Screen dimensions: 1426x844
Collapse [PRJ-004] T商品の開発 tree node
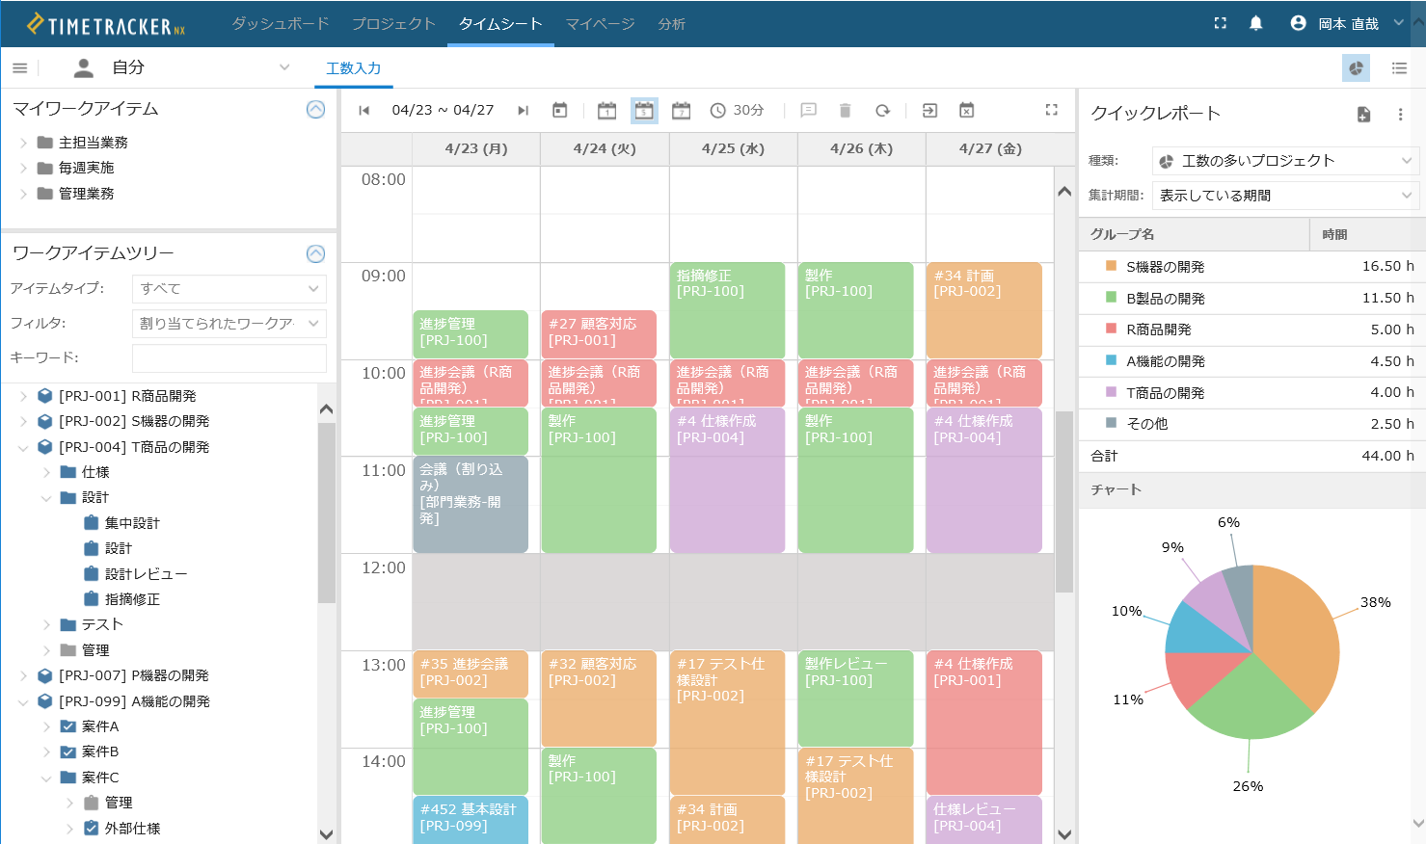coord(23,447)
